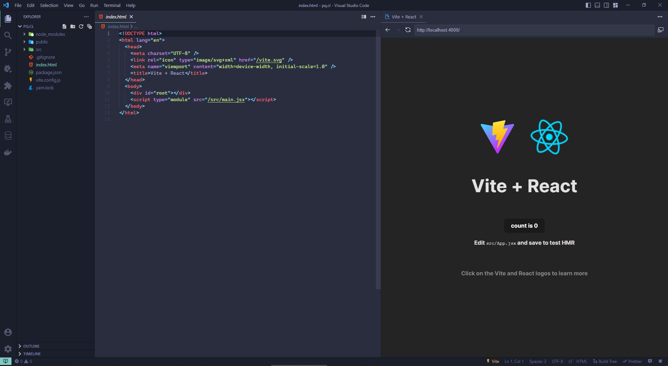Click the Prettier status bar item

[x=632, y=361]
